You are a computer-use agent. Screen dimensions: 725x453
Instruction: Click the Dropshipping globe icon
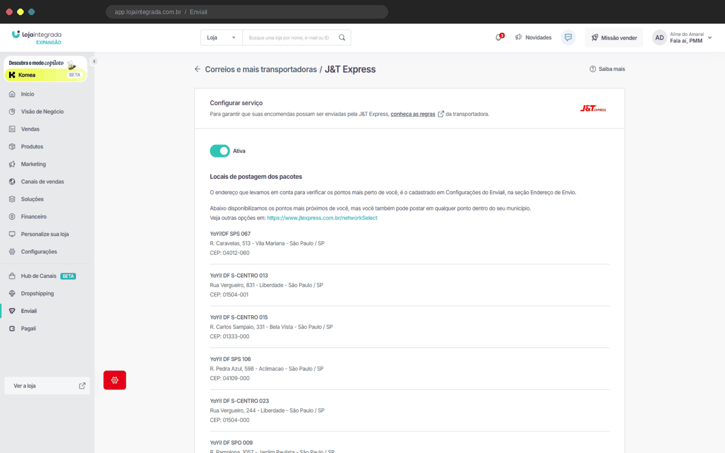pyautogui.click(x=12, y=293)
